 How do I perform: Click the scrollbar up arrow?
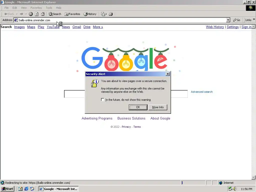pyautogui.click(x=253, y=26)
